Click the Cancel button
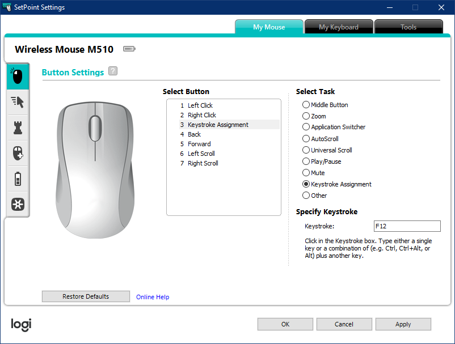 tap(344, 324)
